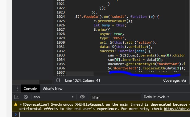The width and height of the screenshot is (190, 117).
Task: Click the "e.preventDefault();" code line
Action: 113,21
